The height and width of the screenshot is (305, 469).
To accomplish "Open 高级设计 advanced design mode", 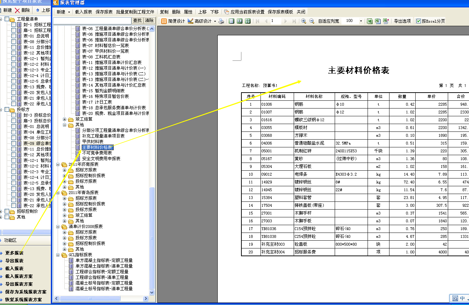I will [x=200, y=21].
